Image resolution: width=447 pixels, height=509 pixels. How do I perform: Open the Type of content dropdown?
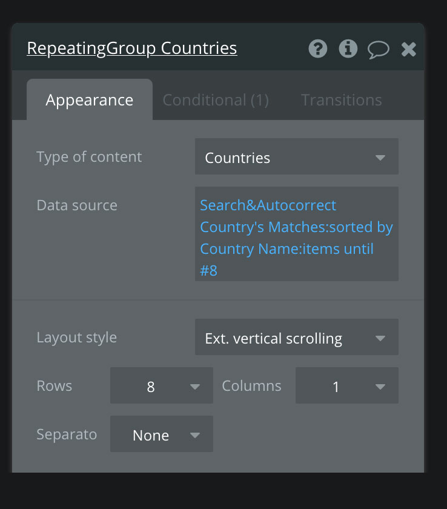(296, 158)
